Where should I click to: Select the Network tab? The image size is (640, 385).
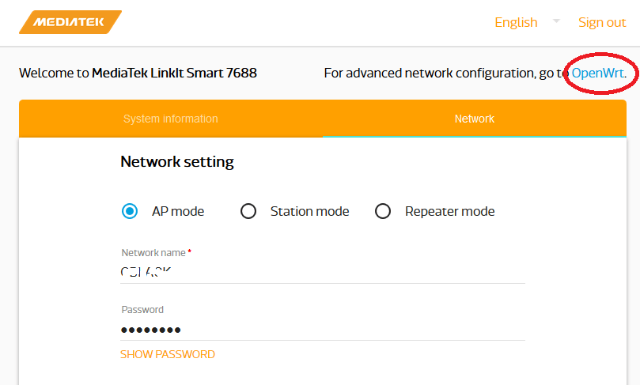[474, 119]
